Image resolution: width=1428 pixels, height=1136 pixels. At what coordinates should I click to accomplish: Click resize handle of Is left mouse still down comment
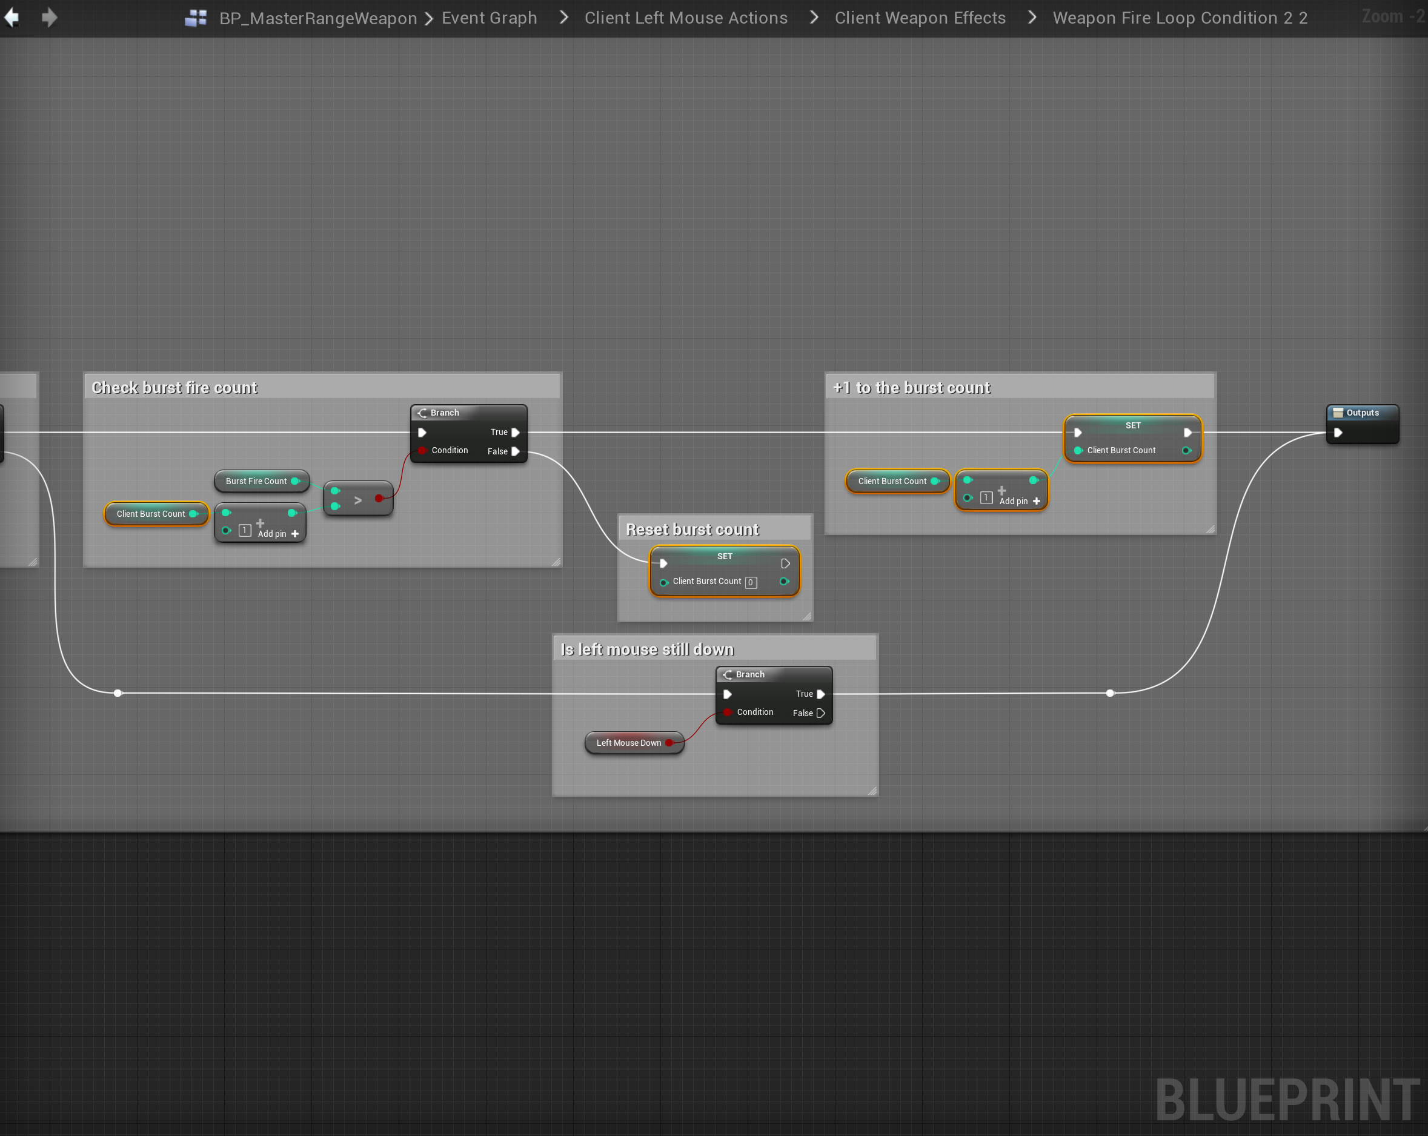pos(872,790)
